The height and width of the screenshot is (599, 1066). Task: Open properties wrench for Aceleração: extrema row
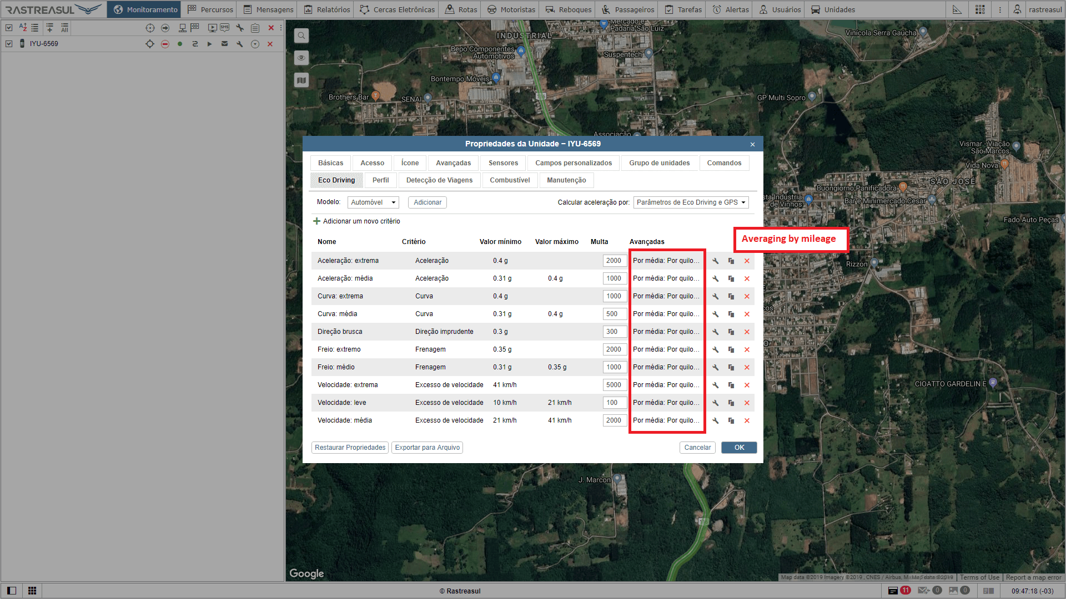pyautogui.click(x=716, y=261)
